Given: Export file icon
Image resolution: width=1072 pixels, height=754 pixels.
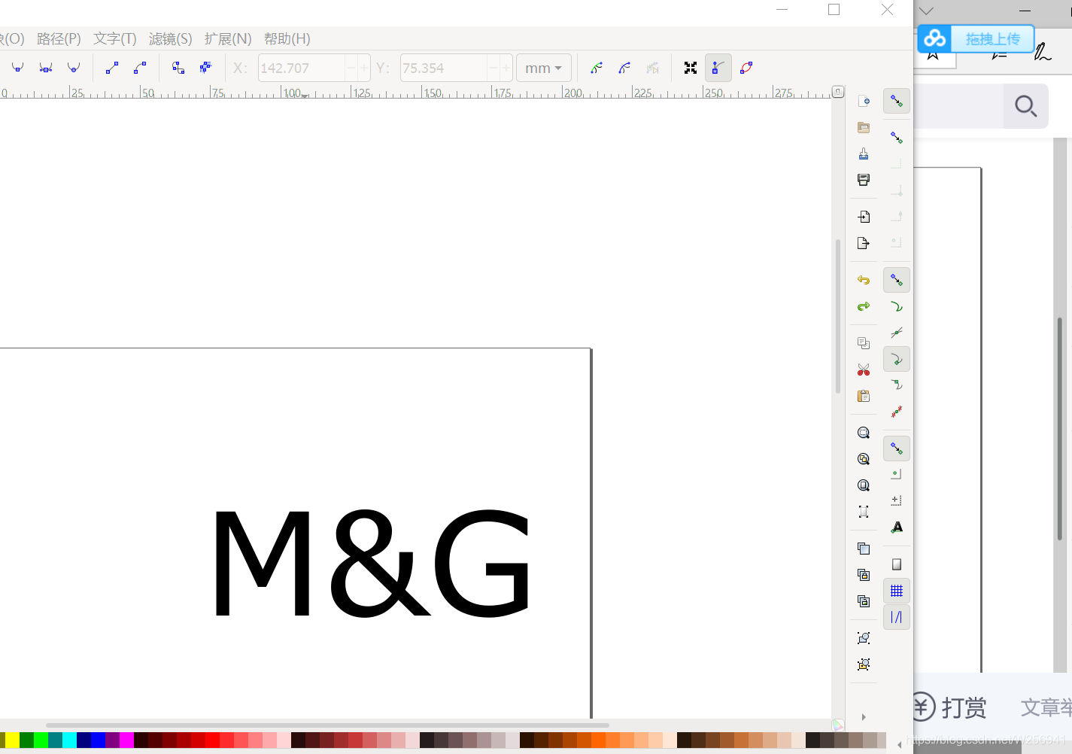Looking at the screenshot, I should 864,243.
